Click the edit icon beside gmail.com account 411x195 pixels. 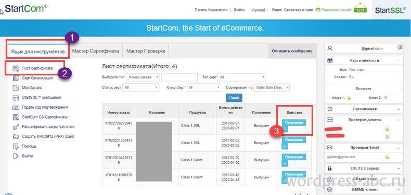point(400,47)
